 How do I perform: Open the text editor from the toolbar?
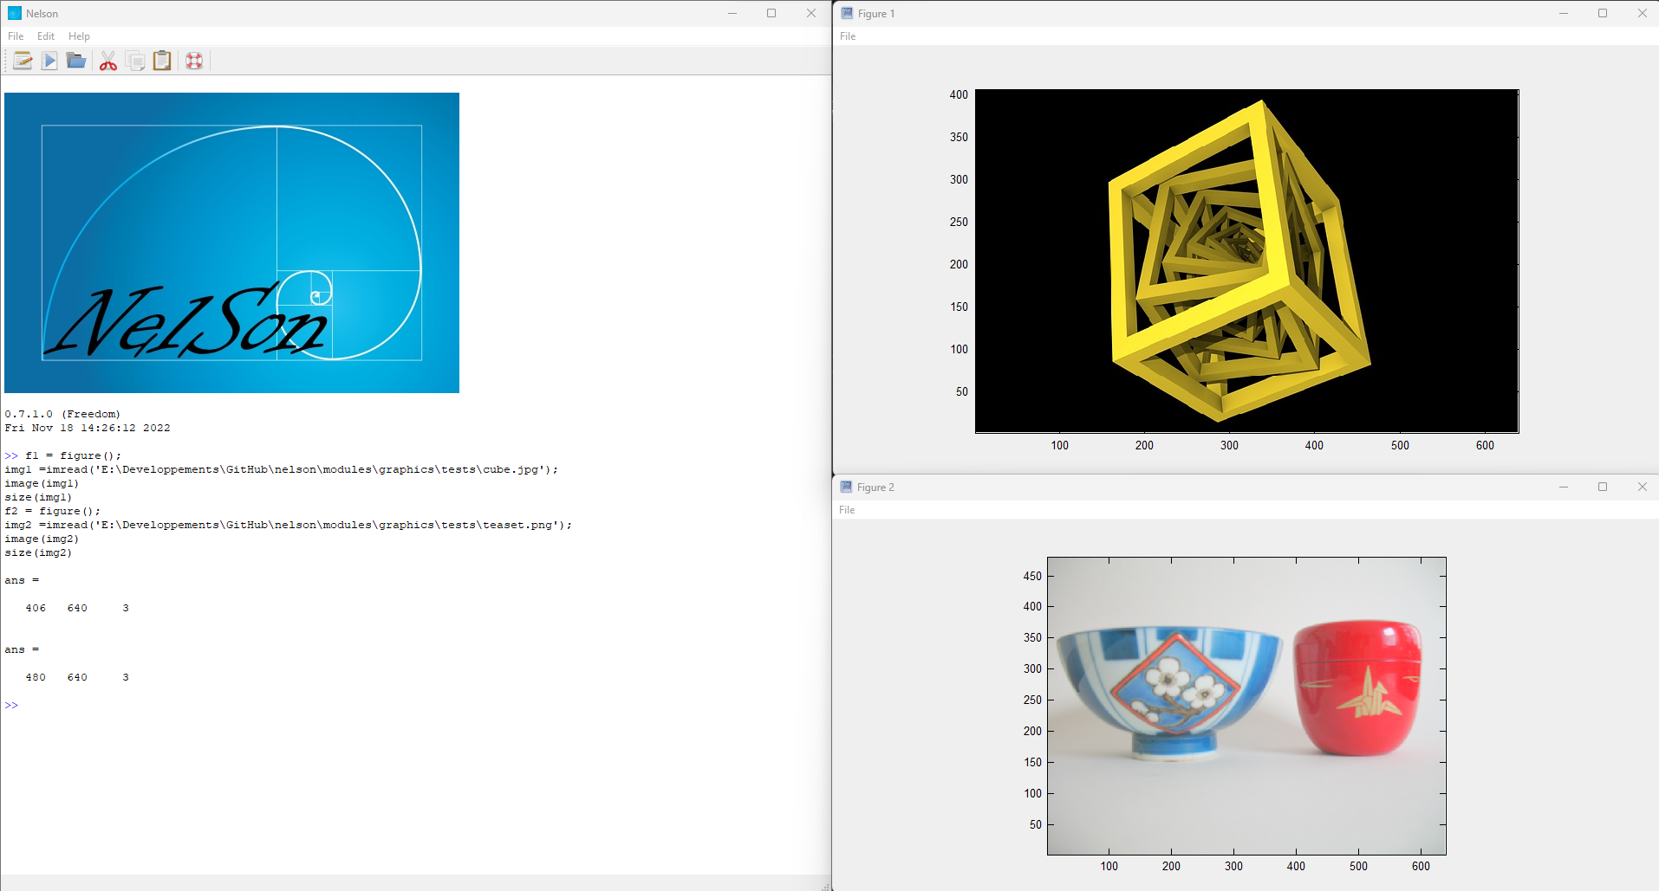click(23, 61)
